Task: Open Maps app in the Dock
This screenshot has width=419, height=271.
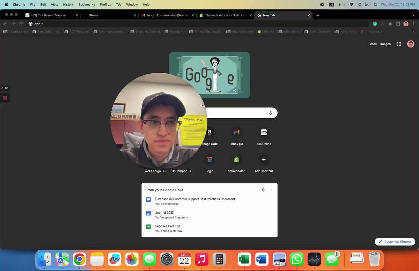Action: pos(62,260)
